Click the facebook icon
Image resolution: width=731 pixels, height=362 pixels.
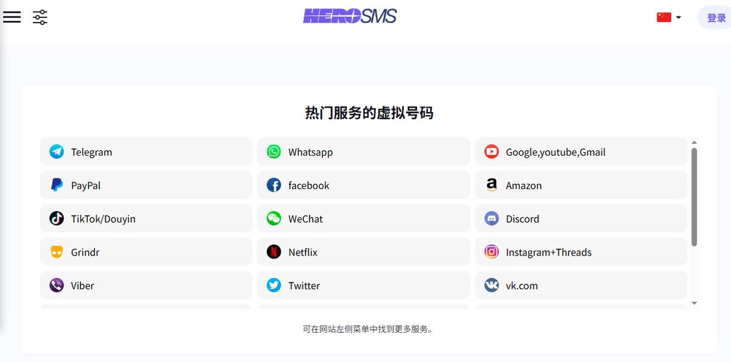tap(274, 185)
